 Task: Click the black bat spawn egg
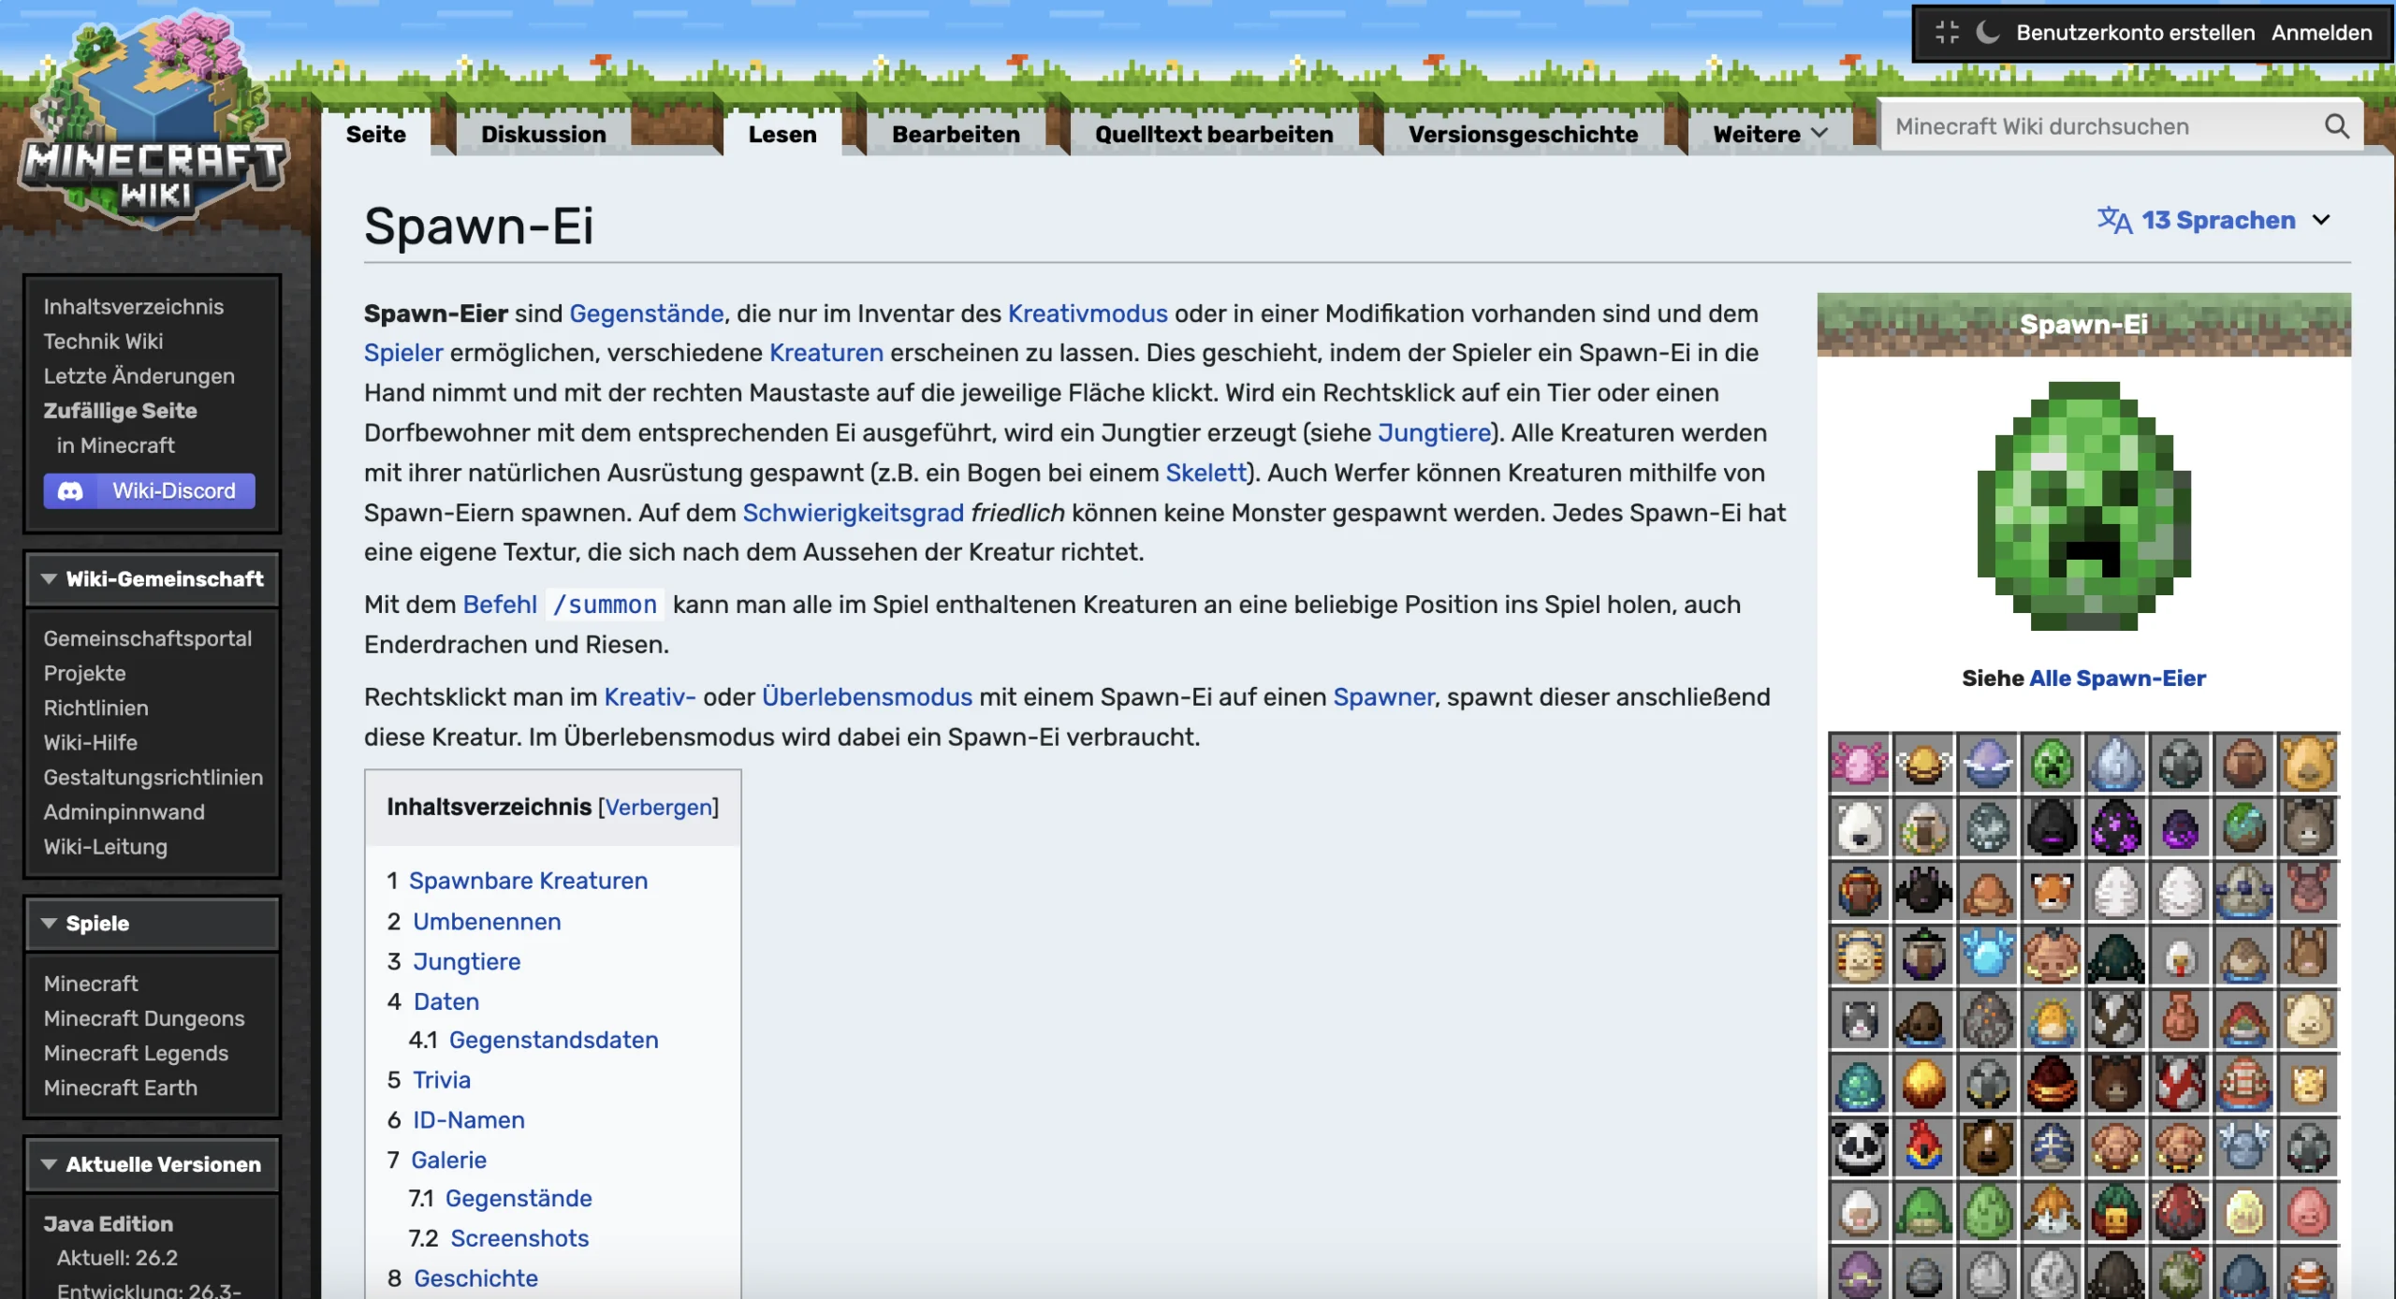1923,891
